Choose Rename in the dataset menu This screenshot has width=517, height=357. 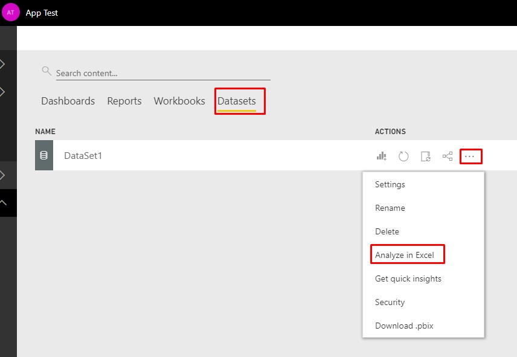(390, 208)
